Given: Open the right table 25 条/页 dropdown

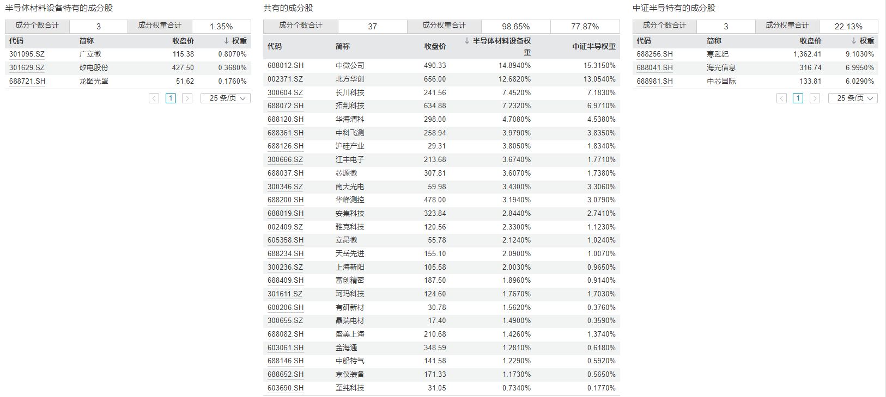Looking at the screenshot, I should [x=853, y=98].
